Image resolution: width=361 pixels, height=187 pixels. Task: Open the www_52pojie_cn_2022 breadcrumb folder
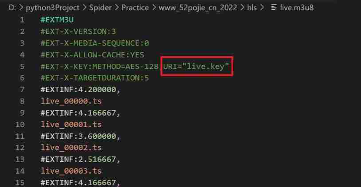(x=198, y=8)
